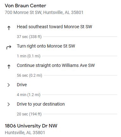Image resolution: width=121 pixels, height=137 pixels.
Task: Click the 700 Monroe St SW address
Action: (44, 12)
